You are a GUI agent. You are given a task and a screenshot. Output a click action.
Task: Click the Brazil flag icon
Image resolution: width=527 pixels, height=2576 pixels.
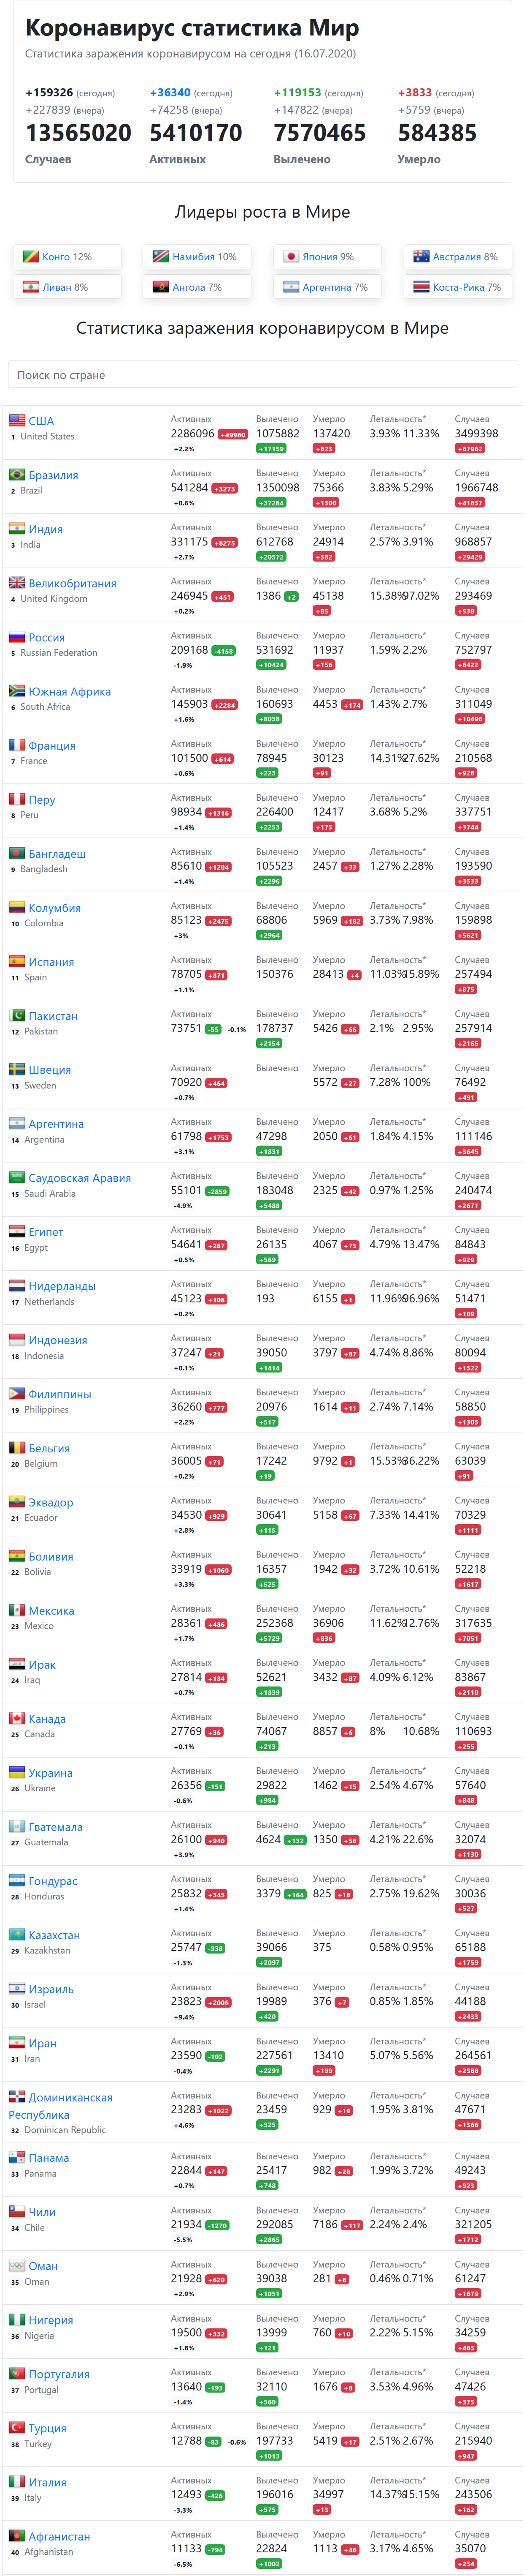coord(17,475)
